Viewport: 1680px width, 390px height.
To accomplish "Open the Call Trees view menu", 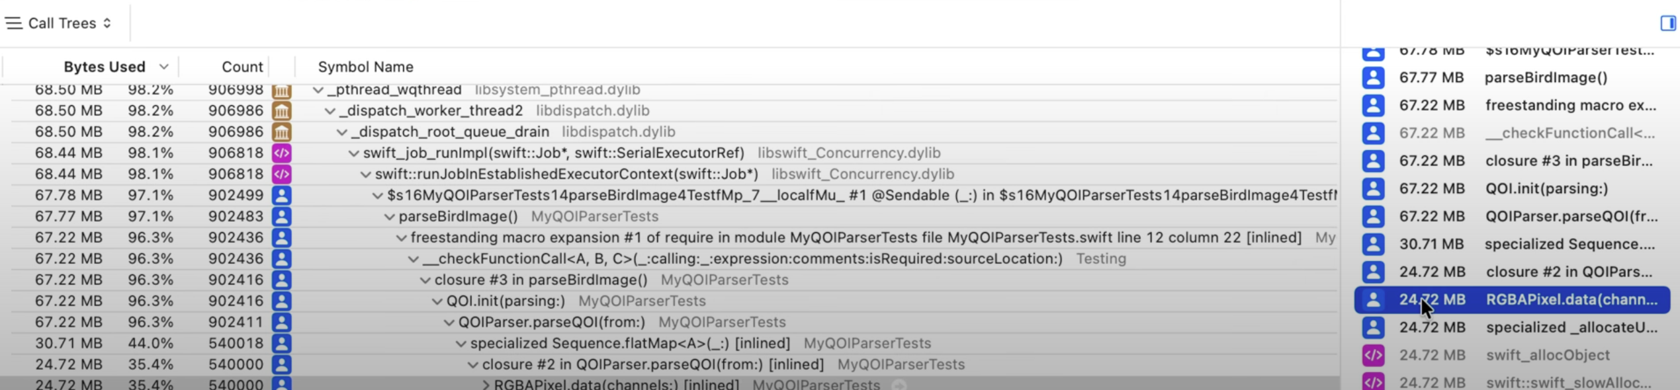I will (59, 23).
